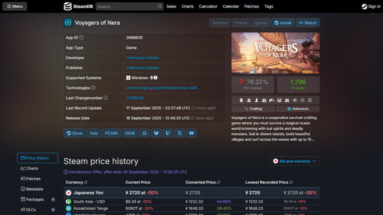This screenshot has height=215, width=383.
Task: Open the Crafting tag
Action: pos(253,109)
